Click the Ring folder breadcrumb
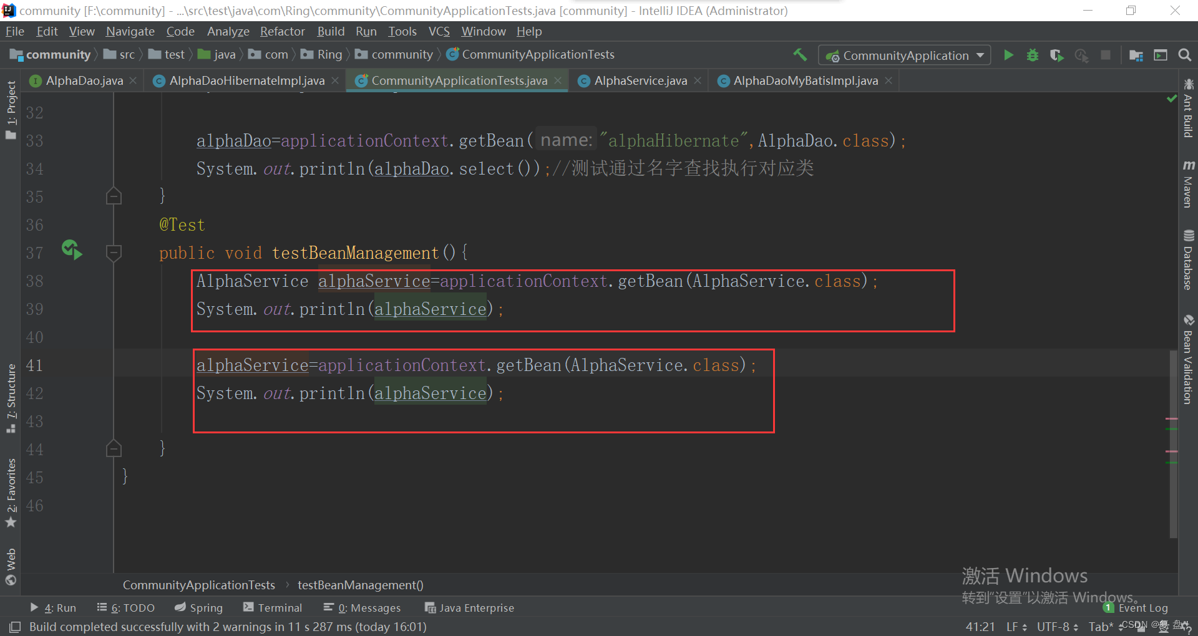The height and width of the screenshot is (636, 1198). click(322, 55)
